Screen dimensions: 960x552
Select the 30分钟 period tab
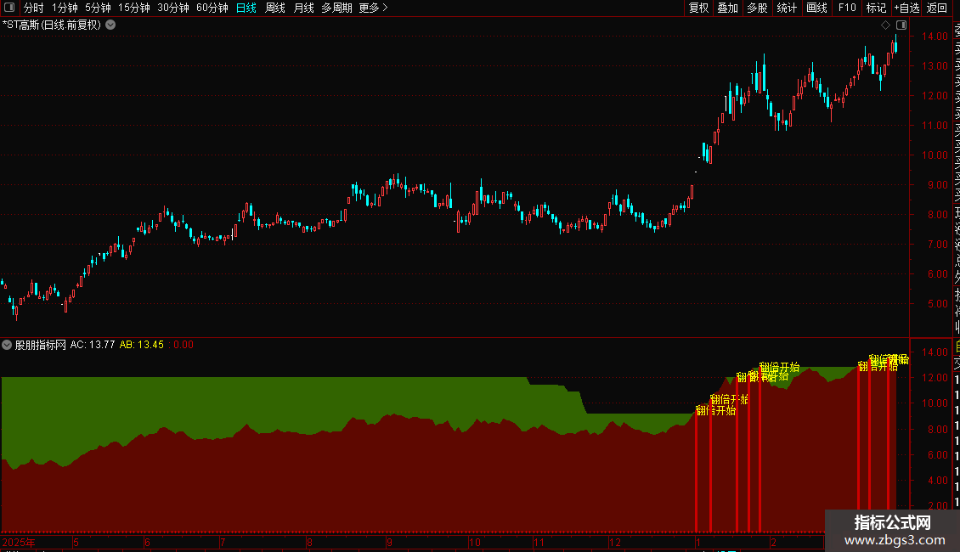pyautogui.click(x=173, y=8)
